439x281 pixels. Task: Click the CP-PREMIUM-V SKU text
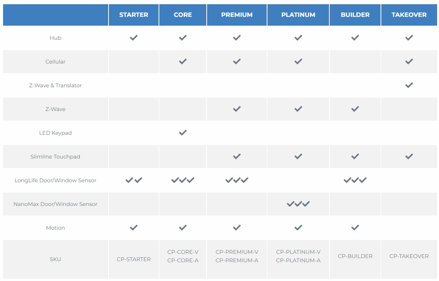237,252
